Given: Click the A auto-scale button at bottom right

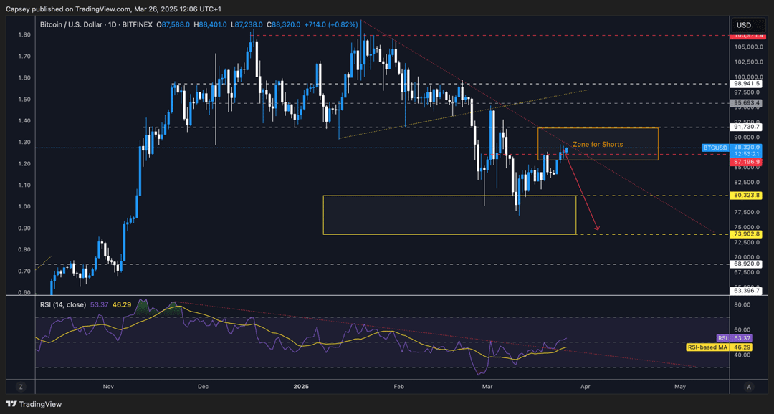Looking at the screenshot, I should [749, 387].
